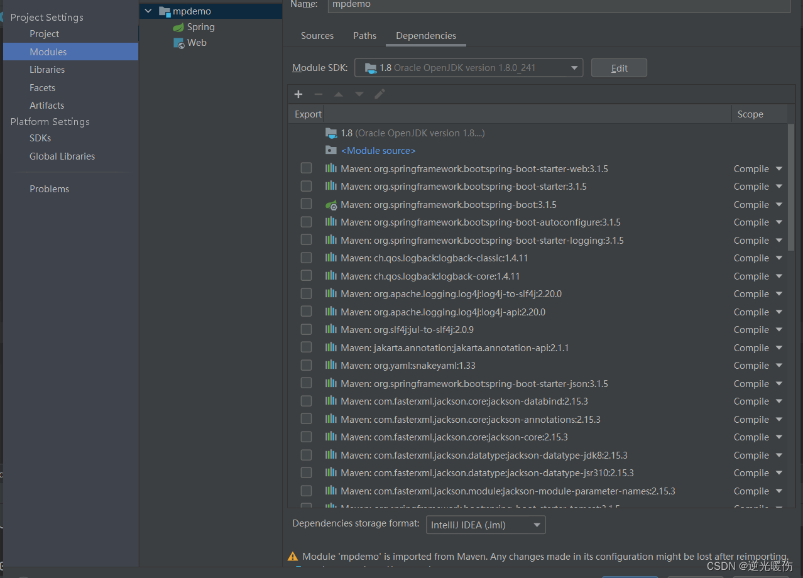Click the Remove dependency minus icon
Viewport: 803px width, 578px height.
[318, 94]
